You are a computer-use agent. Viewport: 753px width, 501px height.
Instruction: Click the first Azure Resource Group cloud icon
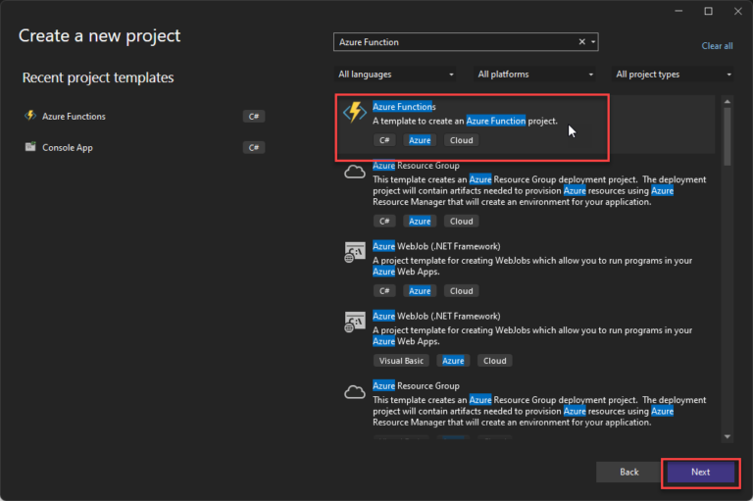(x=355, y=173)
